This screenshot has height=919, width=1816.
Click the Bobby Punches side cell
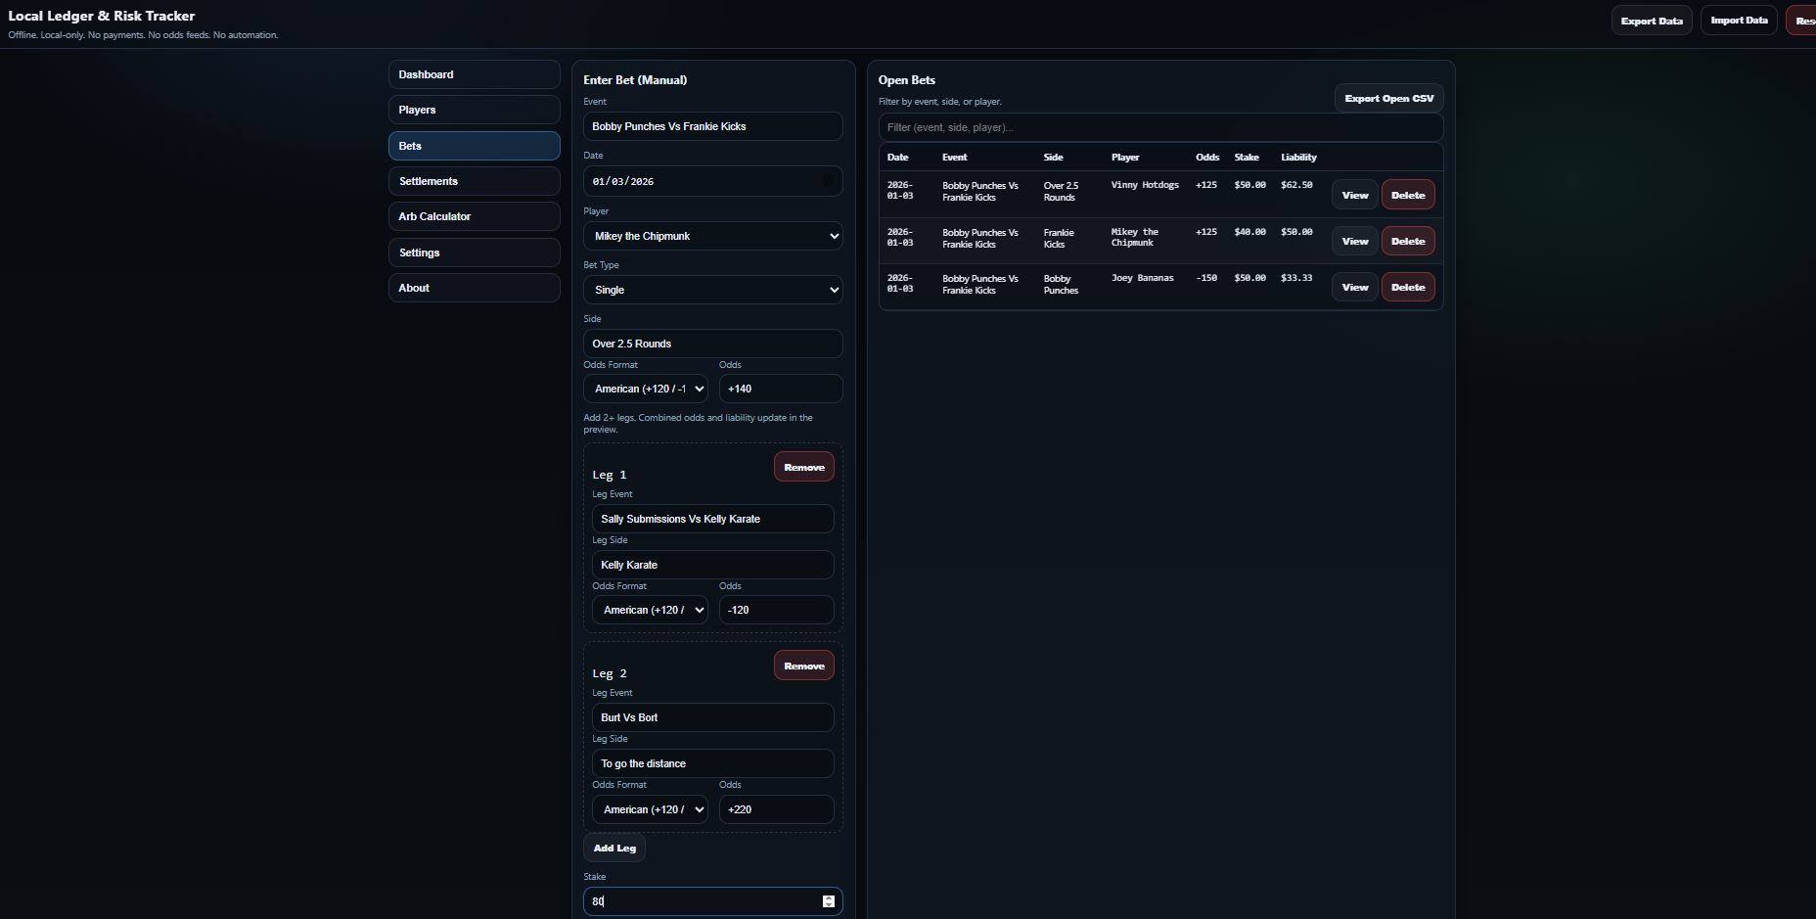(x=1061, y=284)
